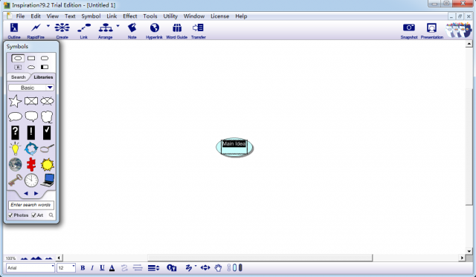This screenshot has height=277, width=476.
Task: Click the symbol search magnifier button
Action: (x=51, y=215)
